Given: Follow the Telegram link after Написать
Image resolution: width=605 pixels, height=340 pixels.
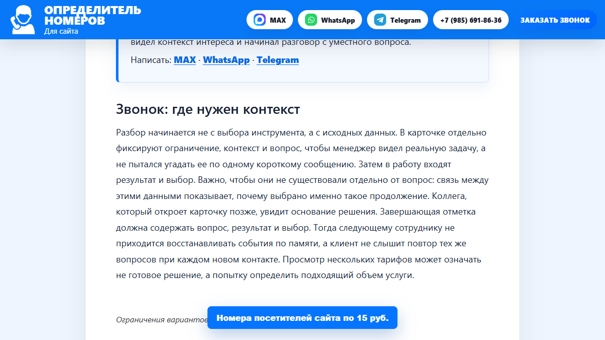Looking at the screenshot, I should [278, 60].
